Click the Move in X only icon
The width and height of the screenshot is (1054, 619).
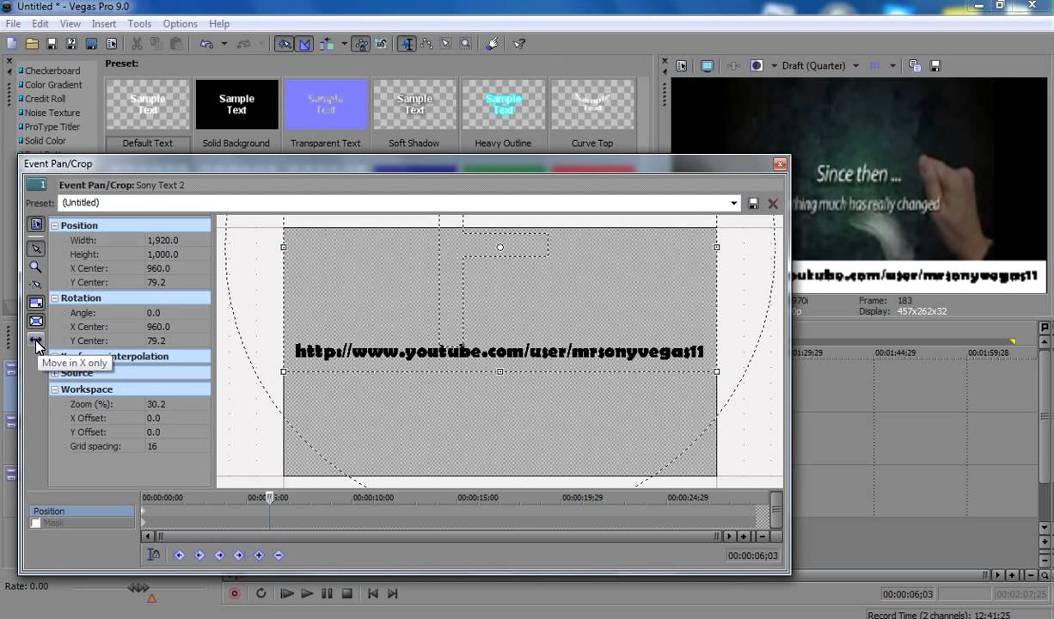coord(36,339)
